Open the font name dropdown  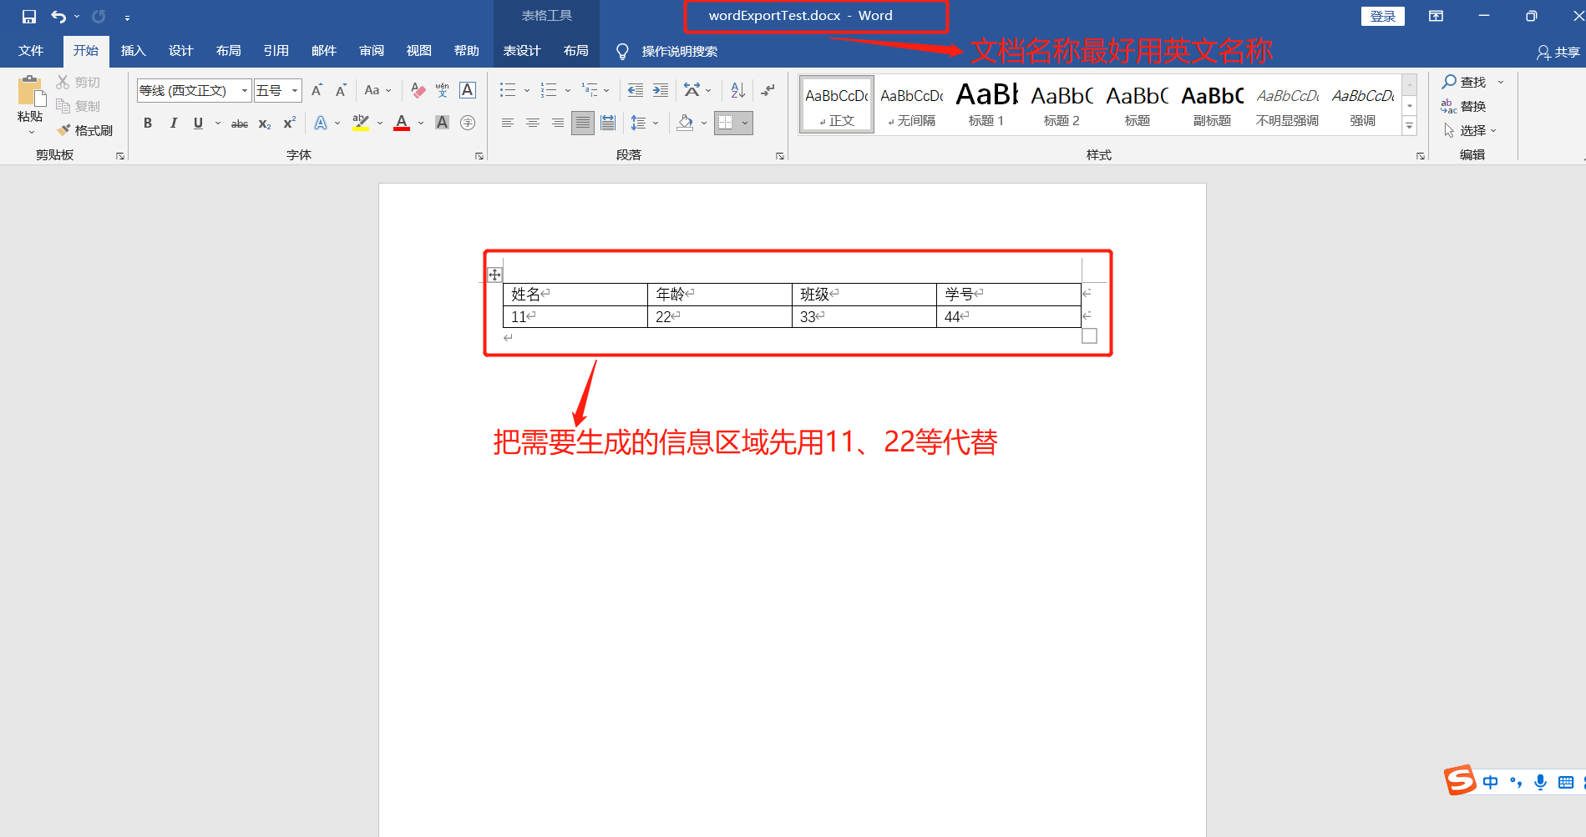click(243, 89)
